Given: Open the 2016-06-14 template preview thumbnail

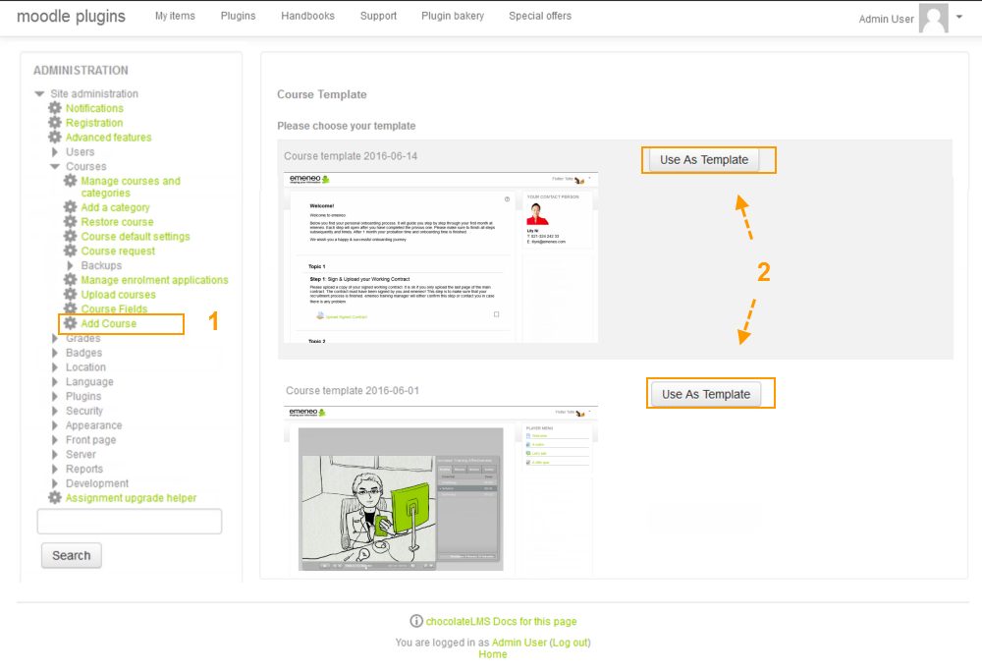Looking at the screenshot, I should coord(441,257).
